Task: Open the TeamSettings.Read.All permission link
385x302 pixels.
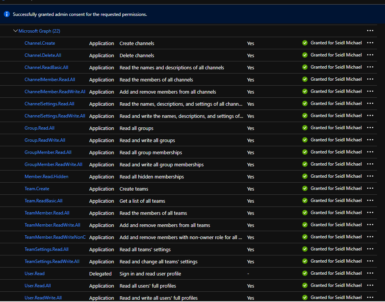Action: (x=47, y=249)
